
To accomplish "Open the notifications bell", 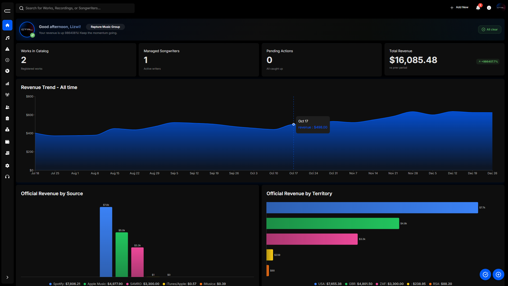I will pos(478,8).
